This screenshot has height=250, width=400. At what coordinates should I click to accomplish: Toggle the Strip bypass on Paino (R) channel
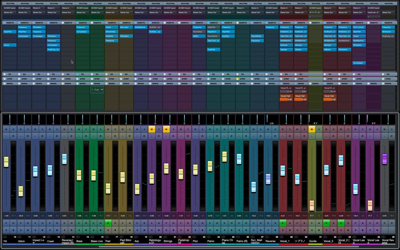pos(238,79)
